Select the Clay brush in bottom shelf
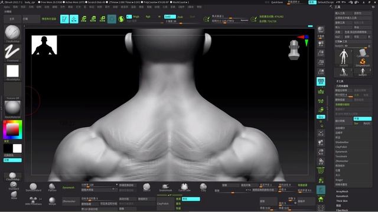 coord(203,187)
